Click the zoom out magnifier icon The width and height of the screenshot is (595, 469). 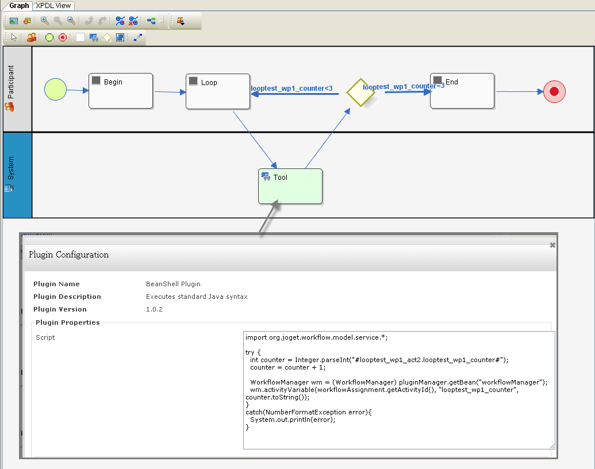[x=71, y=21]
